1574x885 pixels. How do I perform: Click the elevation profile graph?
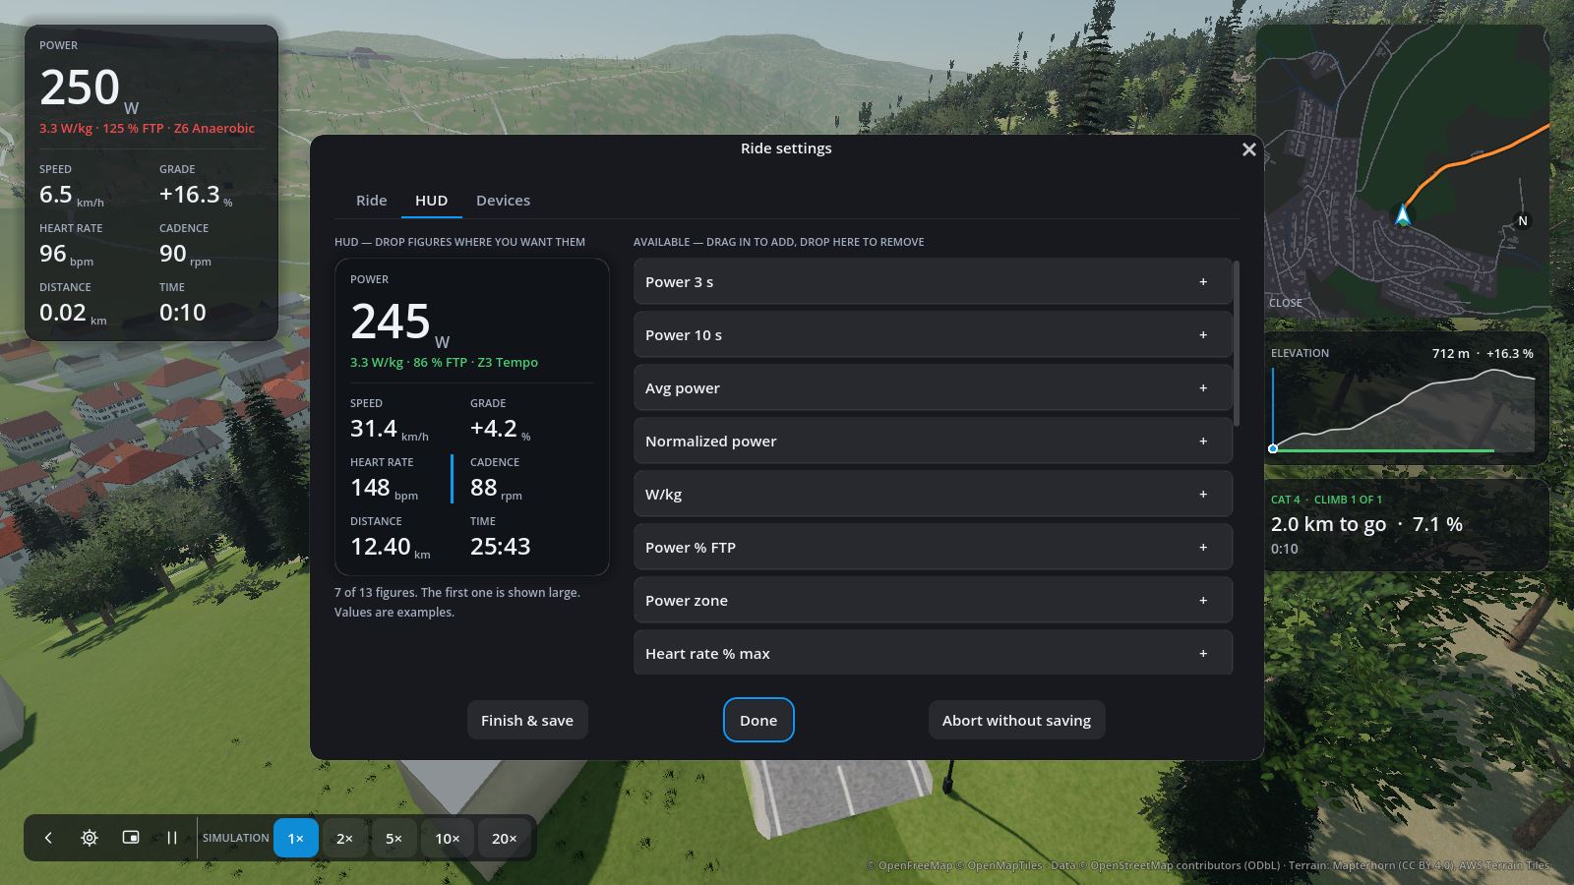pos(1403,408)
